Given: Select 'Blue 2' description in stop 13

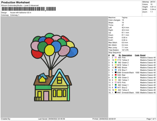Looking at the screenshot, I should click(x=125, y=88).
